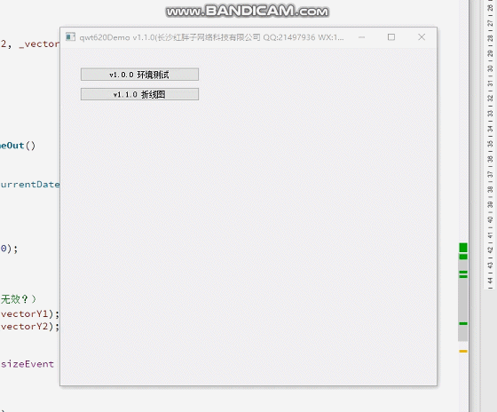This screenshot has width=497, height=412.
Task: Minimize the qwt620Demo window
Action: pos(362,37)
